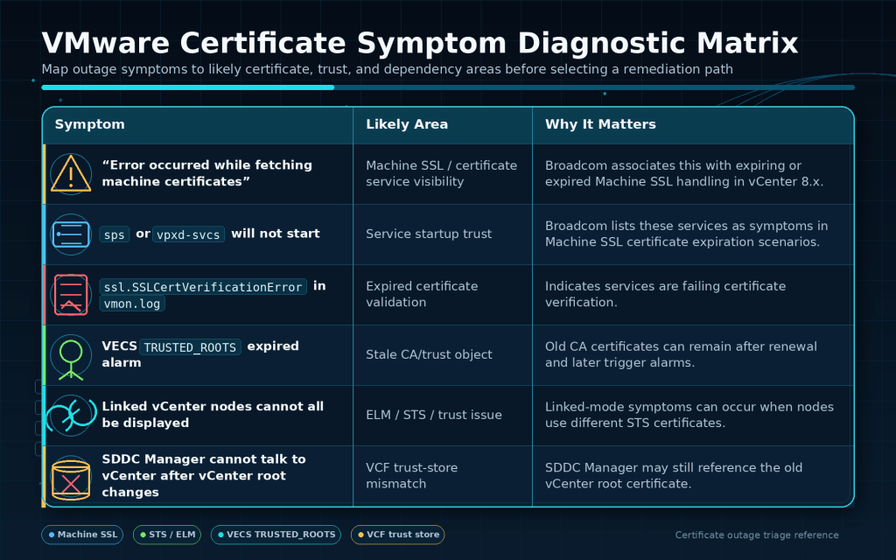The width and height of the screenshot is (896, 560).
Task: Click the orange database X icon
Action: tap(71, 479)
